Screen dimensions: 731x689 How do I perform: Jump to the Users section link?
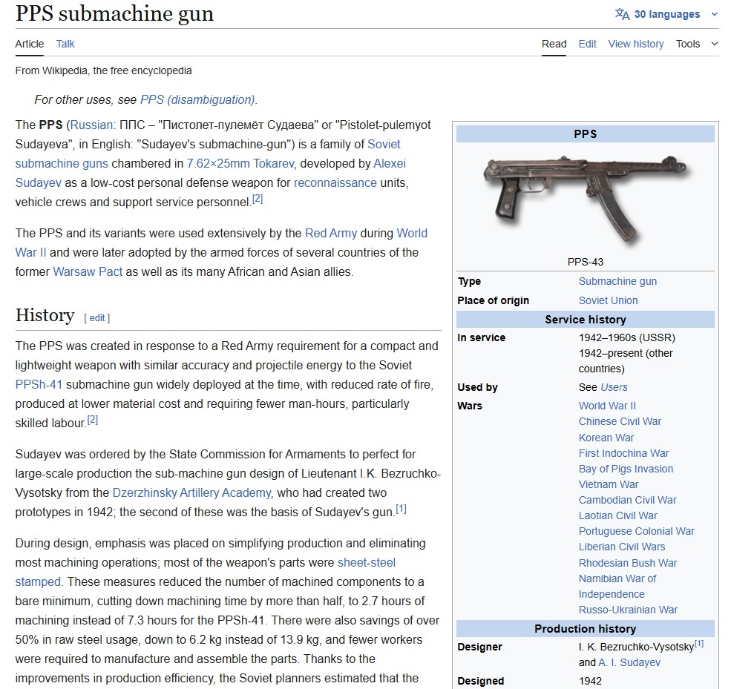pyautogui.click(x=614, y=387)
